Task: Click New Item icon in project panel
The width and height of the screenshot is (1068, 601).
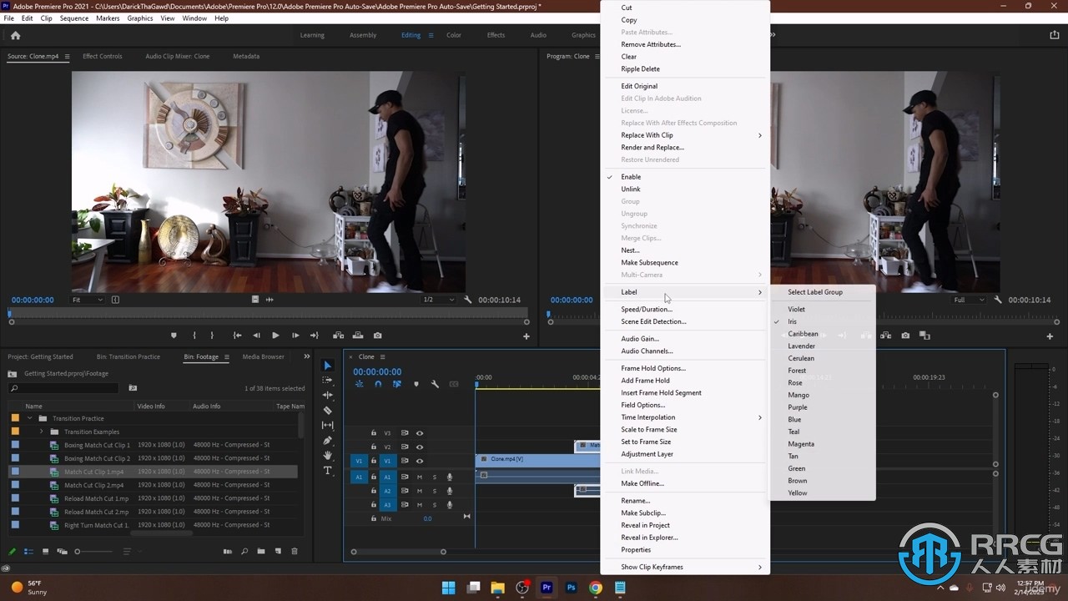Action: click(x=277, y=552)
